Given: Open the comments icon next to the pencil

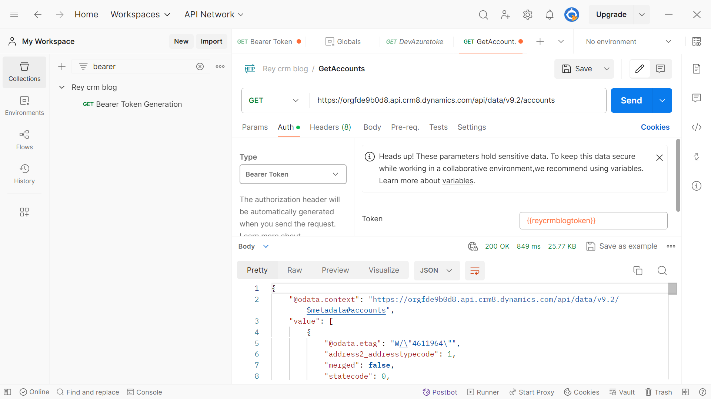Looking at the screenshot, I should (660, 69).
